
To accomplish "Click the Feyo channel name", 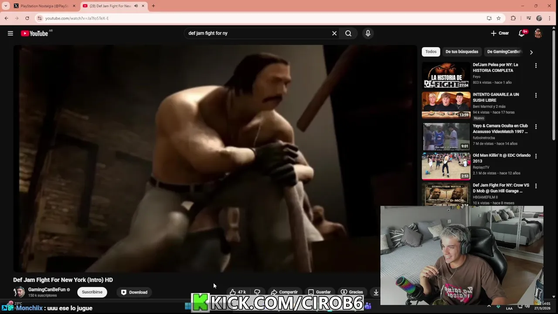I will tap(476, 77).
